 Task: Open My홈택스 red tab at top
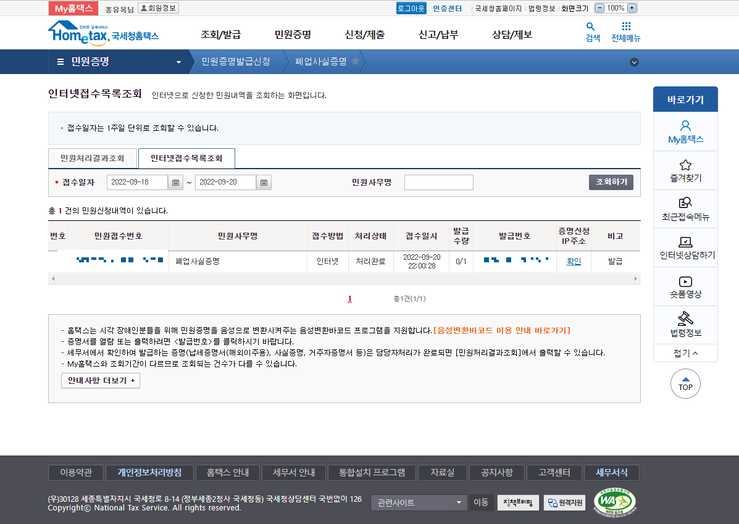(x=73, y=9)
